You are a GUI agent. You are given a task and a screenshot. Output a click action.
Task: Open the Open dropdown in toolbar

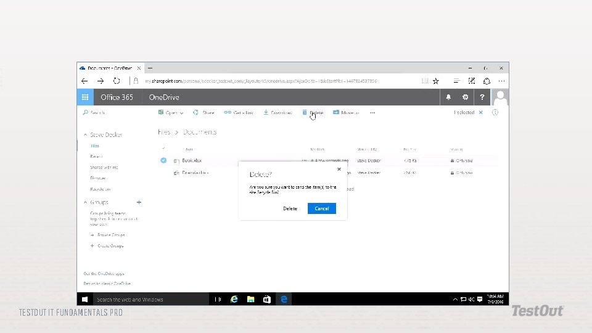pos(171,112)
